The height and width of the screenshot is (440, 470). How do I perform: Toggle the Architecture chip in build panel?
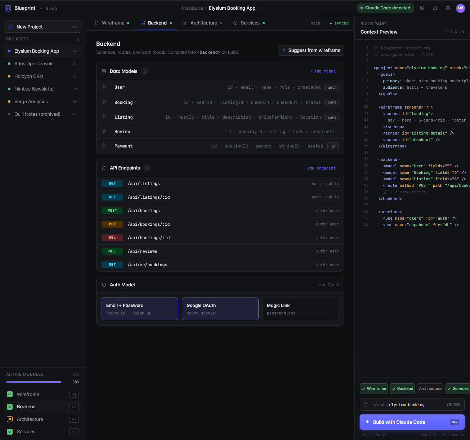tap(430, 388)
